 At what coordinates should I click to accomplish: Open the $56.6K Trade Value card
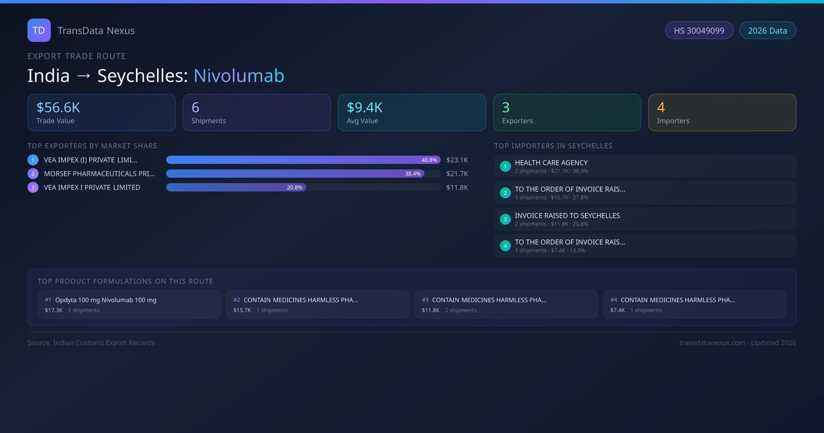tap(101, 113)
